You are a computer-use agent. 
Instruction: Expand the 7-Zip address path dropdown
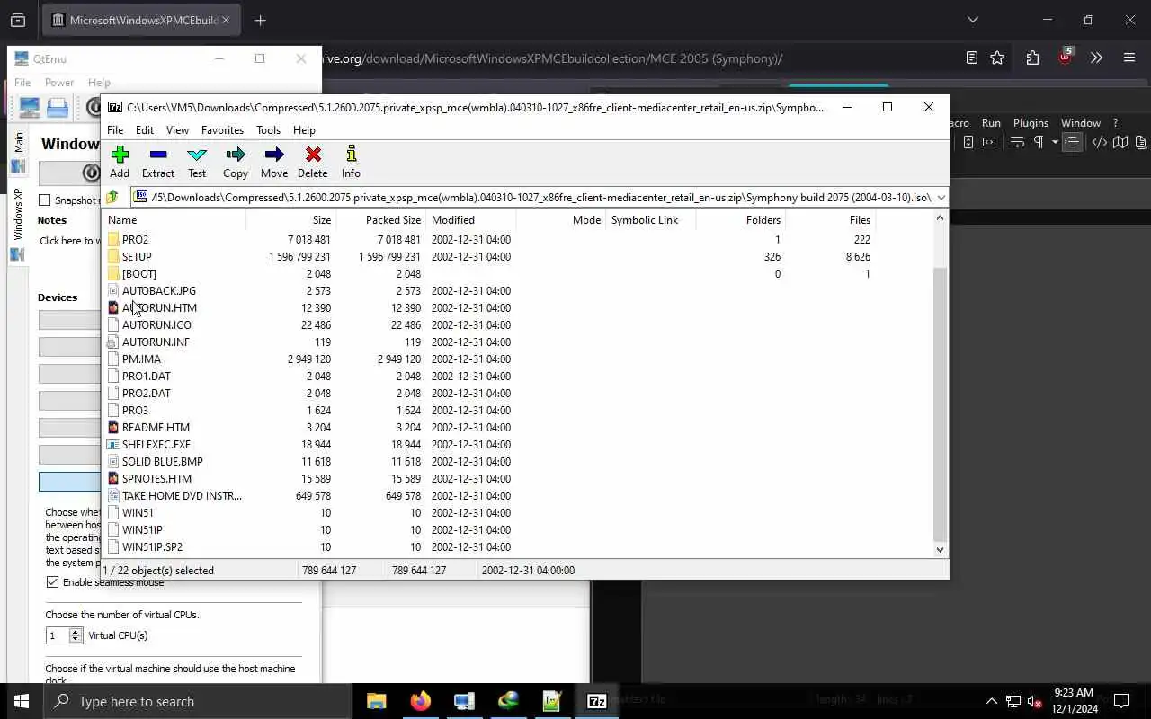pos(941,197)
